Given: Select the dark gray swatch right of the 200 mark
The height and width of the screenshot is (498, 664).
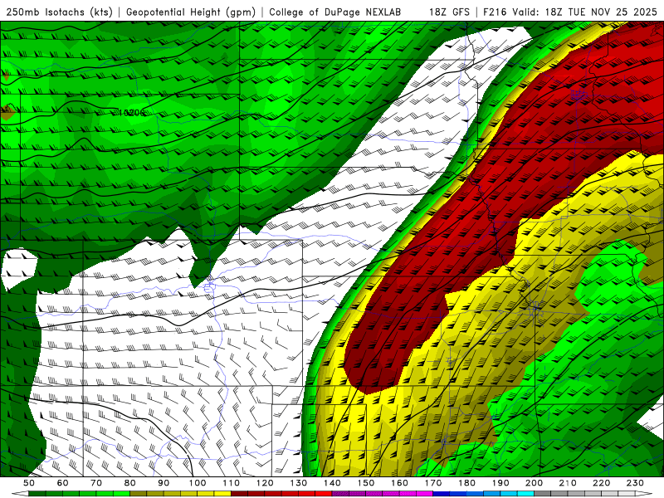Looking at the screenshot, I should 543,494.
